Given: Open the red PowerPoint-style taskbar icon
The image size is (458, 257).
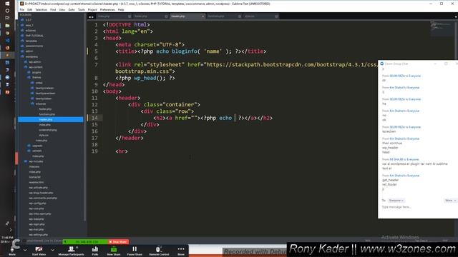Looking at the screenshot, I should pyautogui.click(x=7, y=92).
